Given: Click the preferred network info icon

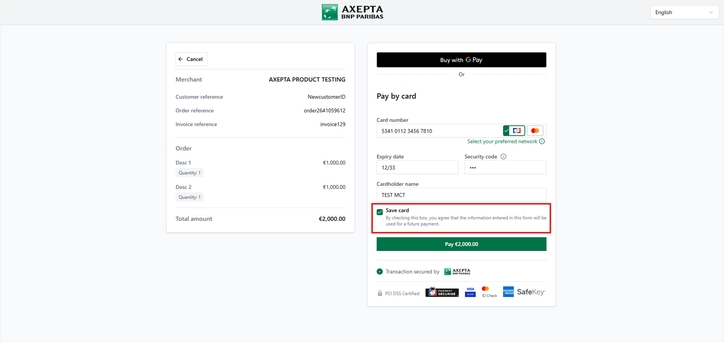Looking at the screenshot, I should pos(542,142).
